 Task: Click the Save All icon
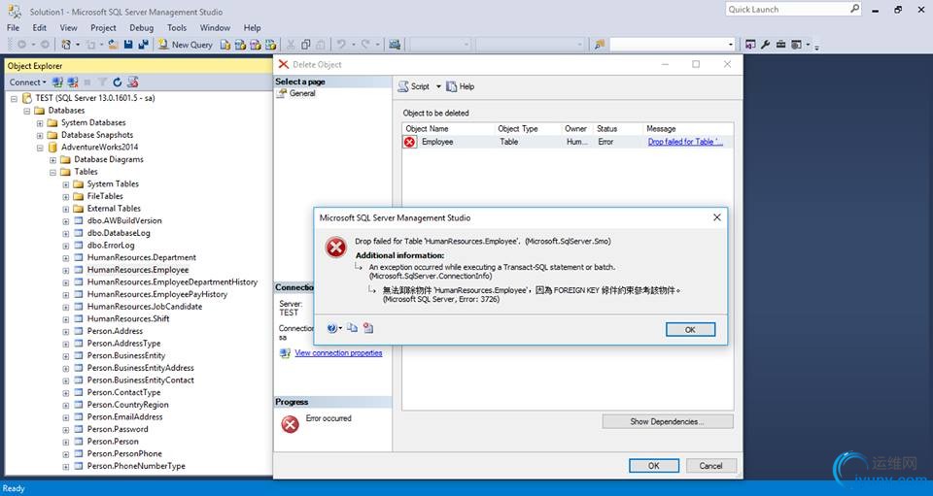pyautogui.click(x=143, y=45)
